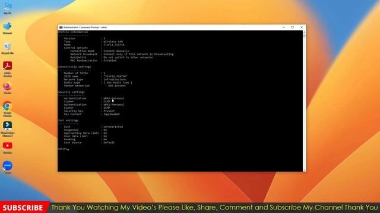Click the 'Roaming' label
This screenshot has width=380, height=213.
(69, 139)
